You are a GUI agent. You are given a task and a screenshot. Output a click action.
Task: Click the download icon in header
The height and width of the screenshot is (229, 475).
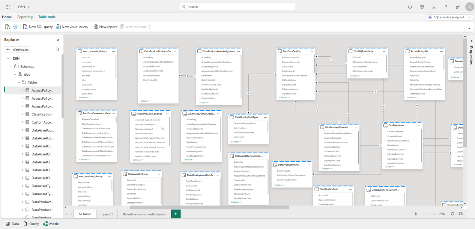point(434,7)
